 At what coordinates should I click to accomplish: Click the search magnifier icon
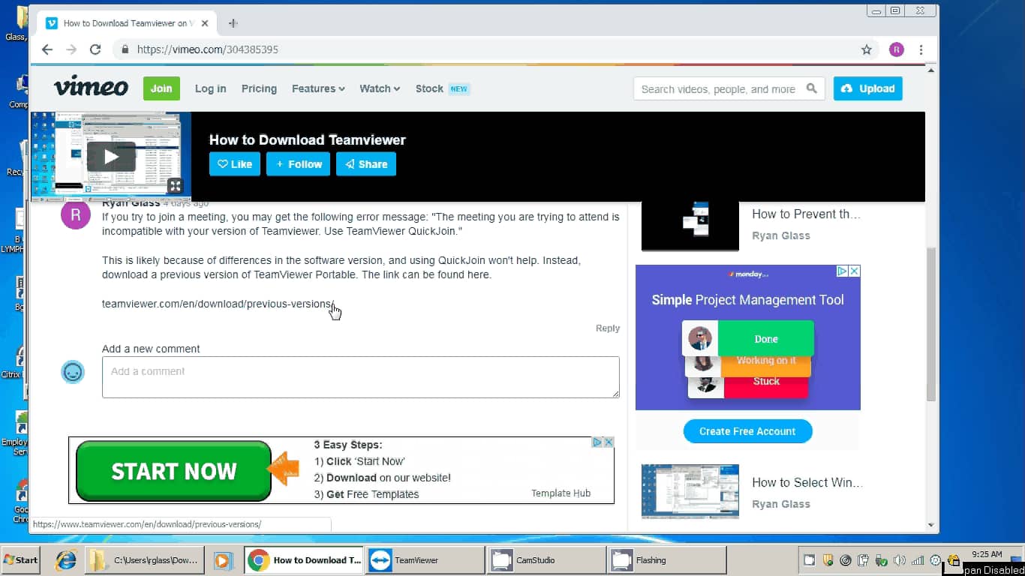tap(811, 88)
